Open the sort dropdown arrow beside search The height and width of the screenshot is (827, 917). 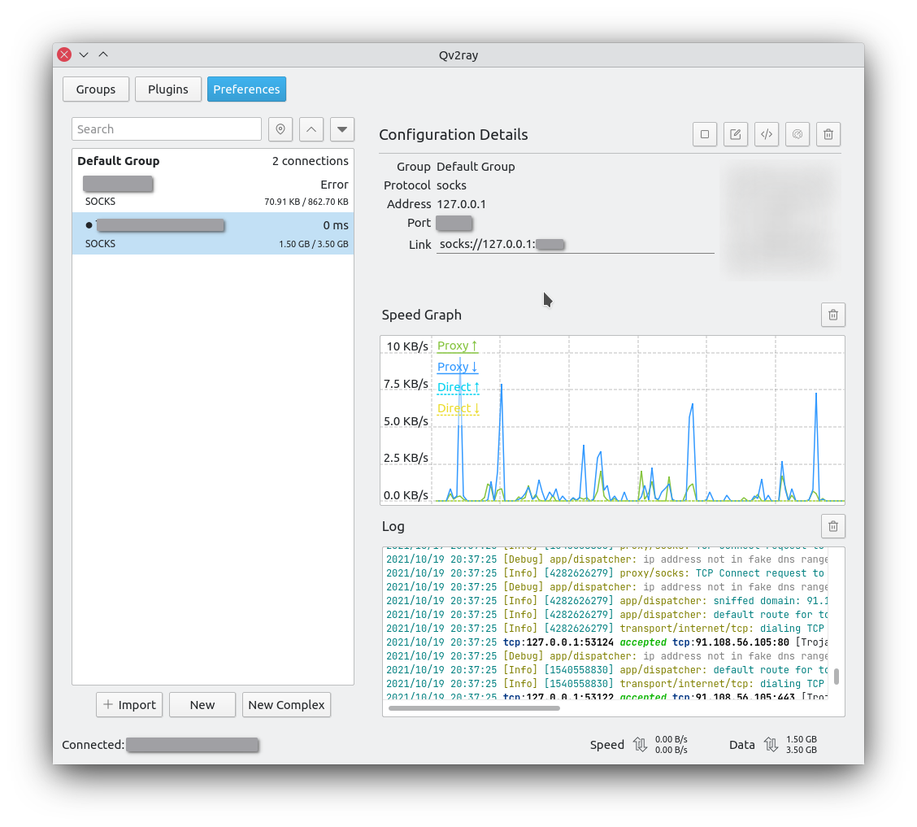(x=342, y=129)
